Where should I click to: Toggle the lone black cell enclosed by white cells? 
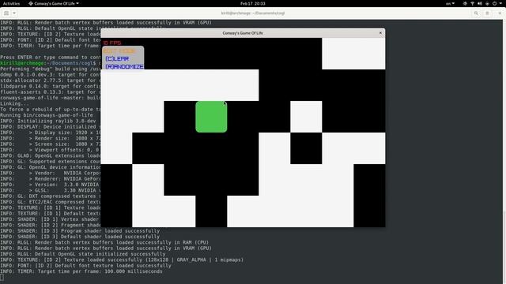point(306,148)
